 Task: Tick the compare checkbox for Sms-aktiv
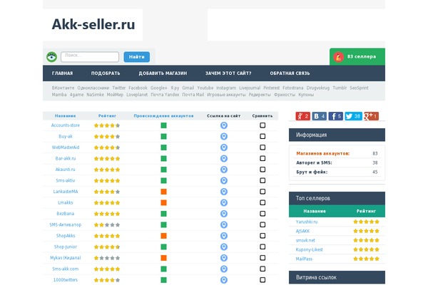click(x=263, y=180)
